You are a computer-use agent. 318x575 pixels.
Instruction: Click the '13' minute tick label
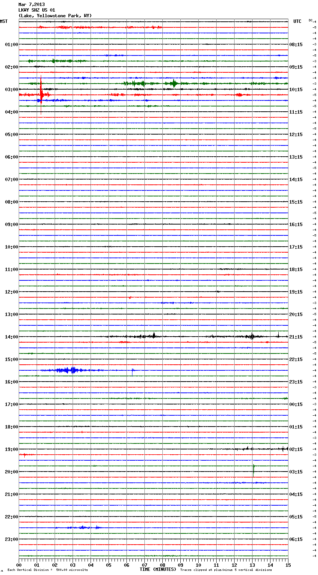(x=252, y=565)
